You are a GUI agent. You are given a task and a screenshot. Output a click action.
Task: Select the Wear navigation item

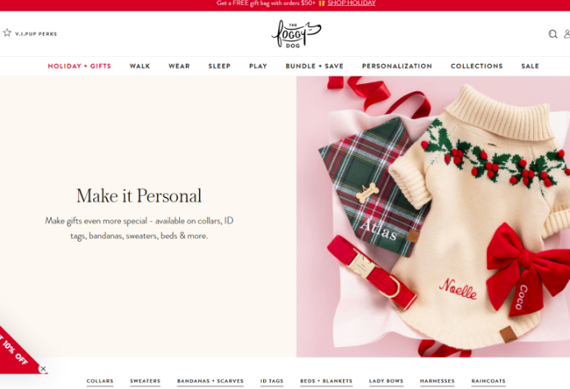tap(179, 66)
